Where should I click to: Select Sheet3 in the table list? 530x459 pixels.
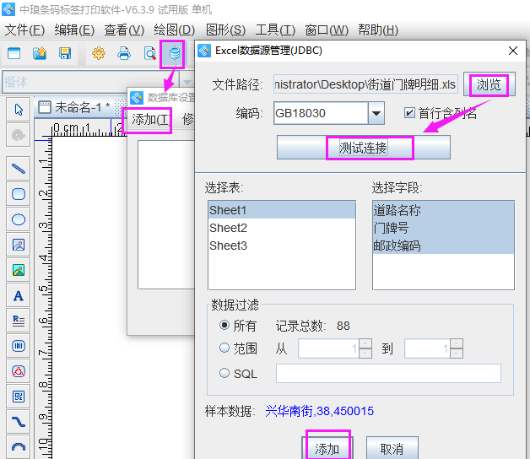pos(282,246)
